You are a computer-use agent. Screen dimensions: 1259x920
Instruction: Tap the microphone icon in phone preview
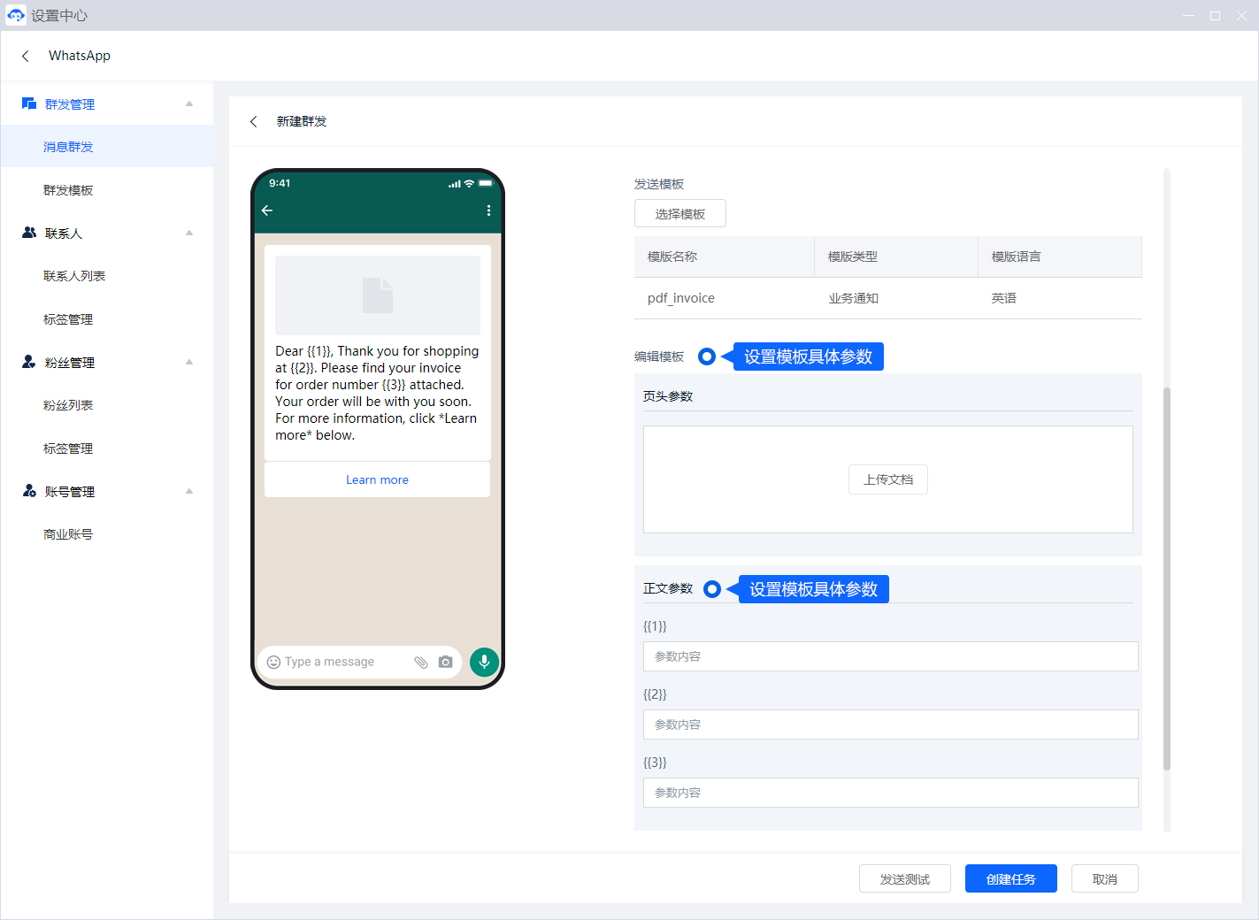pos(484,662)
